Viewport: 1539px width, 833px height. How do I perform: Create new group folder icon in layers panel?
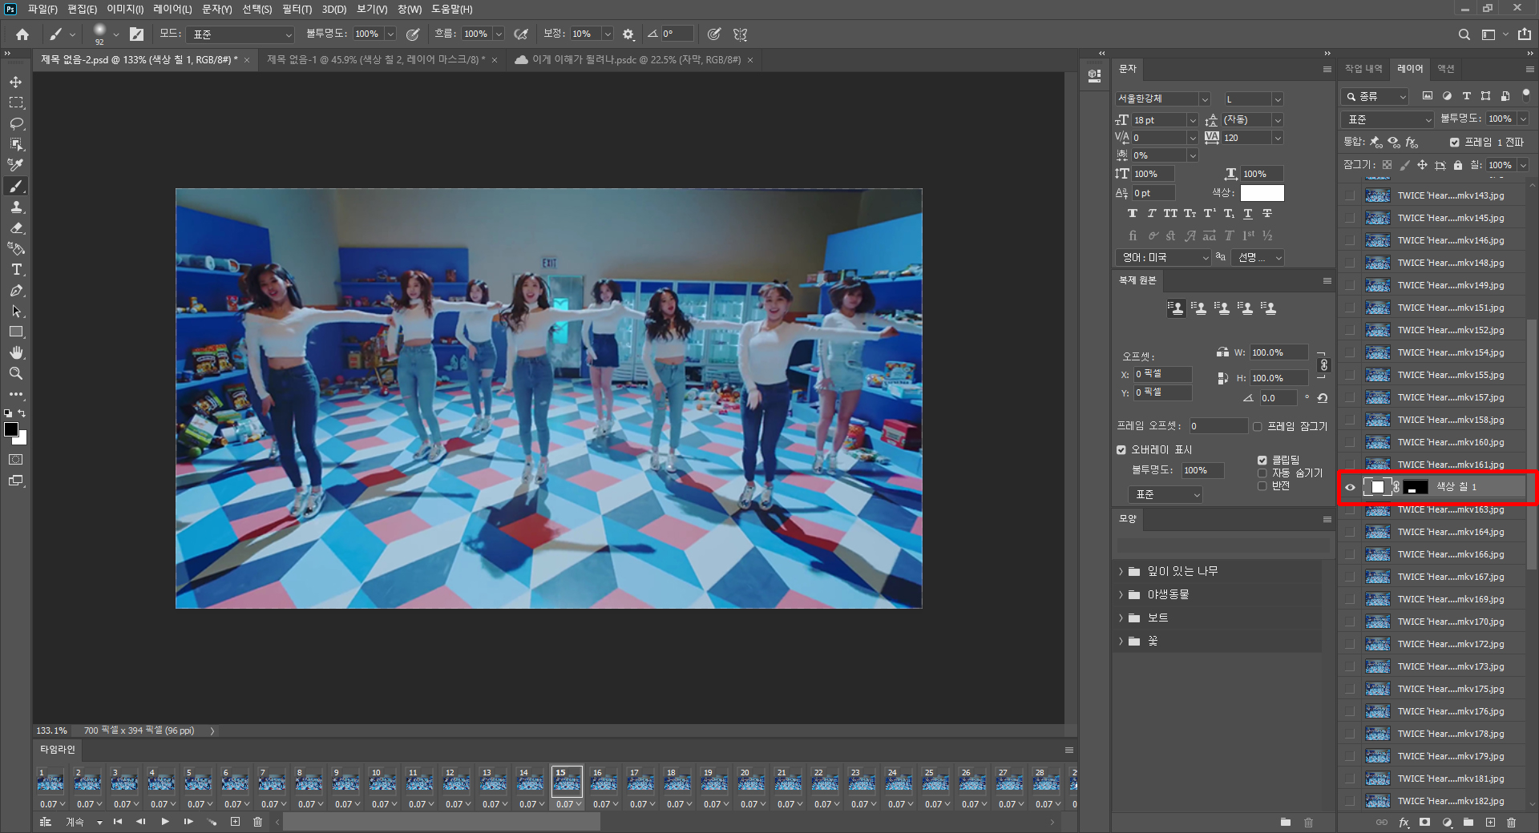(x=1468, y=823)
